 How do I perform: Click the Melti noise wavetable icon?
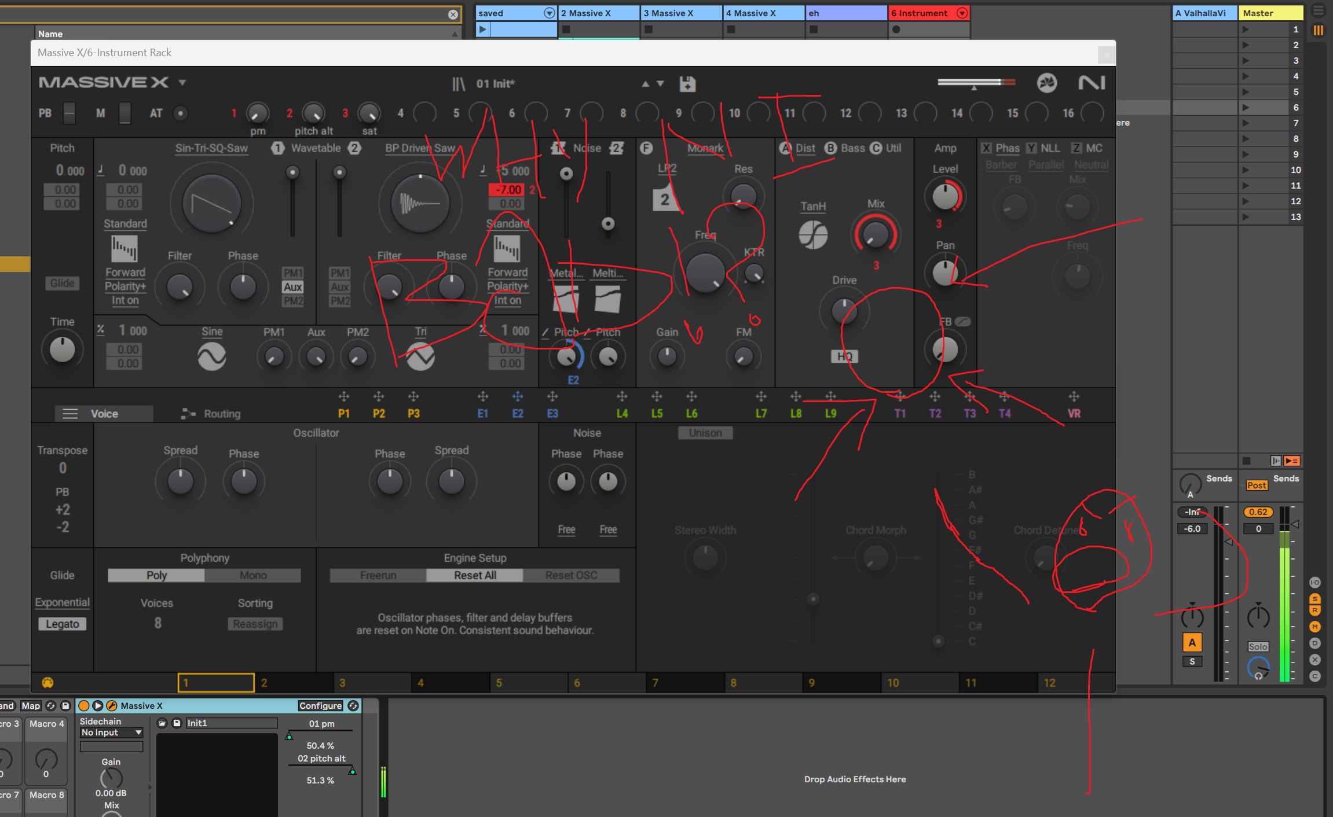click(x=607, y=299)
